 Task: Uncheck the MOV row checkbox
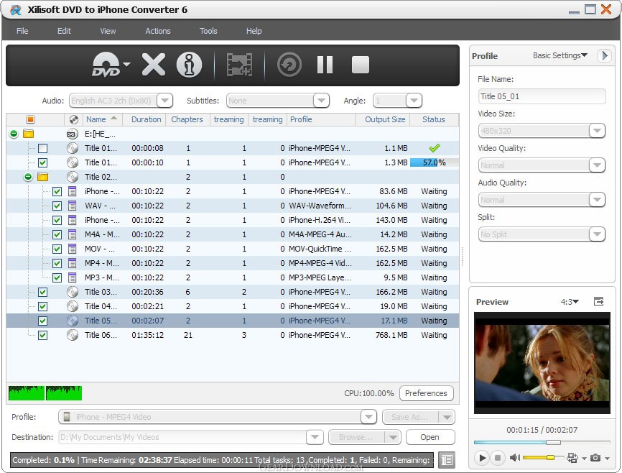pyautogui.click(x=57, y=249)
